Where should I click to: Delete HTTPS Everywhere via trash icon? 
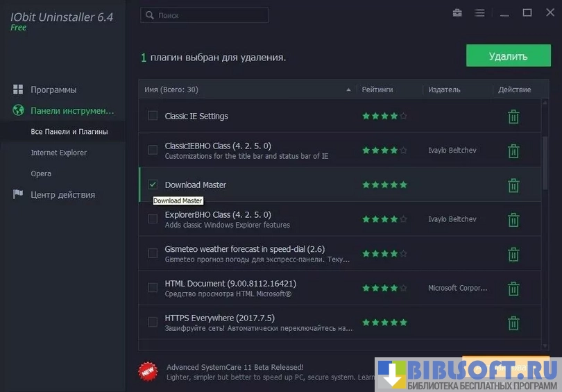[x=513, y=323]
